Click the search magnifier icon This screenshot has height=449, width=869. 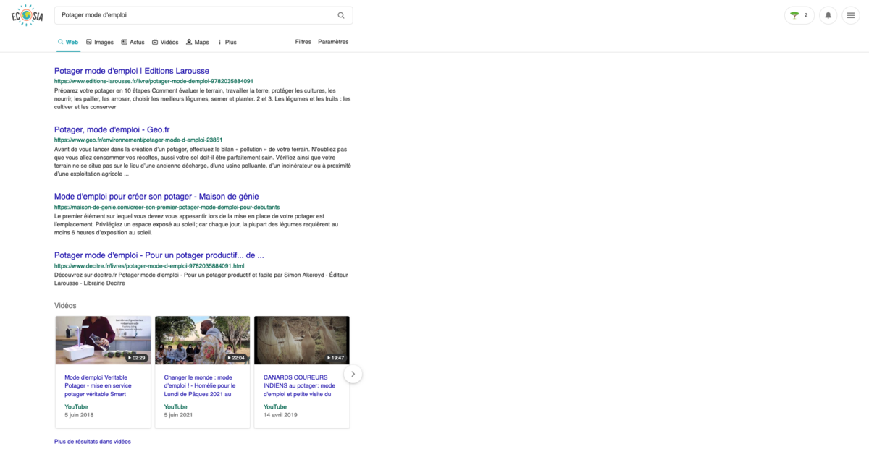tap(341, 15)
